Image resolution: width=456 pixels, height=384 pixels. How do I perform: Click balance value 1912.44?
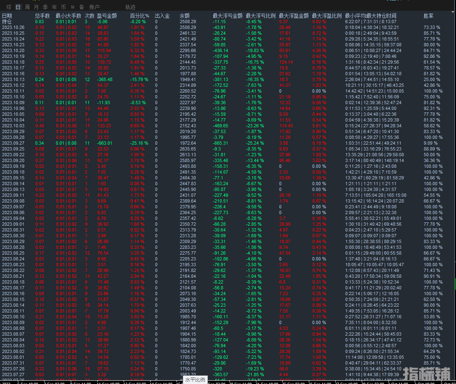pyautogui.click(x=188, y=323)
